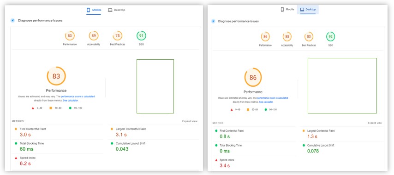
Task: Click Expand view in desktop metrics
Action: pyautogui.click(x=375, y=123)
